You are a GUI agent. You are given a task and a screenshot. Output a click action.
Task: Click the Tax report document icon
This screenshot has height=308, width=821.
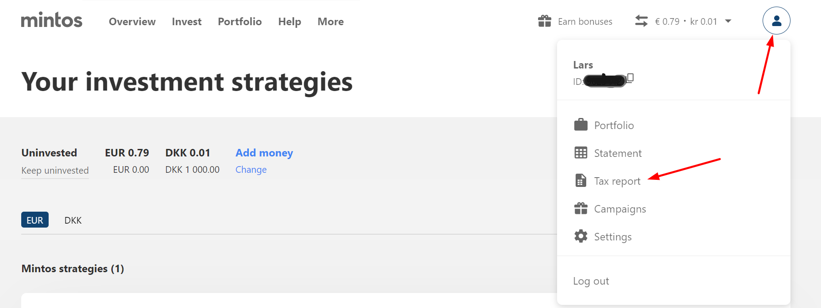point(581,180)
